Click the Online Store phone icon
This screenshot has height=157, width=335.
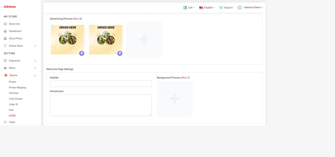pyautogui.click(x=5, y=46)
